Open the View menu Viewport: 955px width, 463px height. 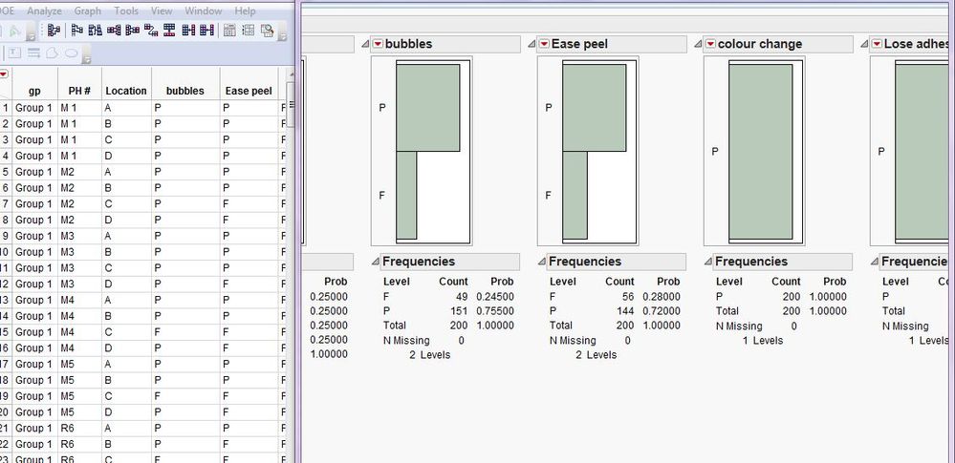coord(162,11)
